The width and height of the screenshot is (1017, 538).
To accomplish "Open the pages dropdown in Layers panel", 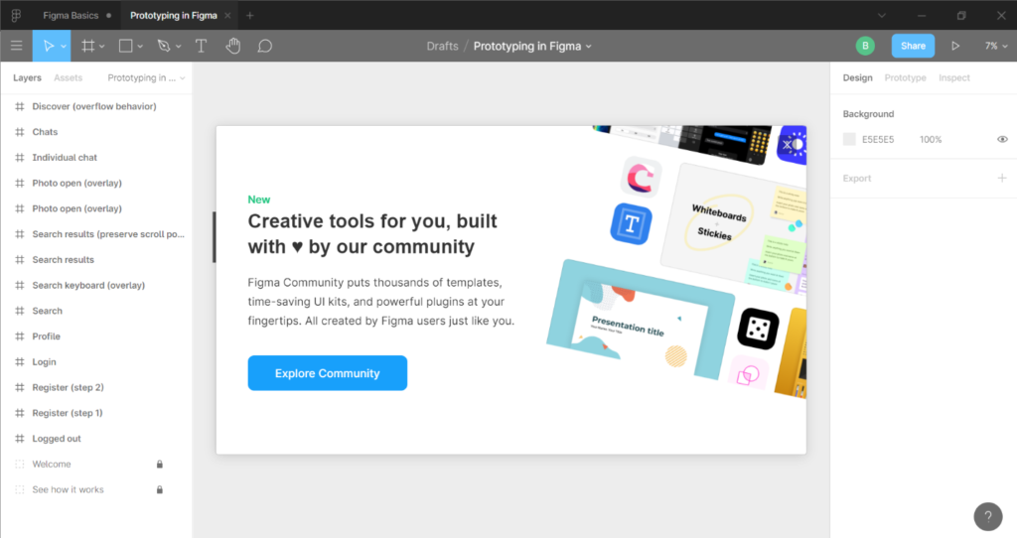I will click(146, 77).
